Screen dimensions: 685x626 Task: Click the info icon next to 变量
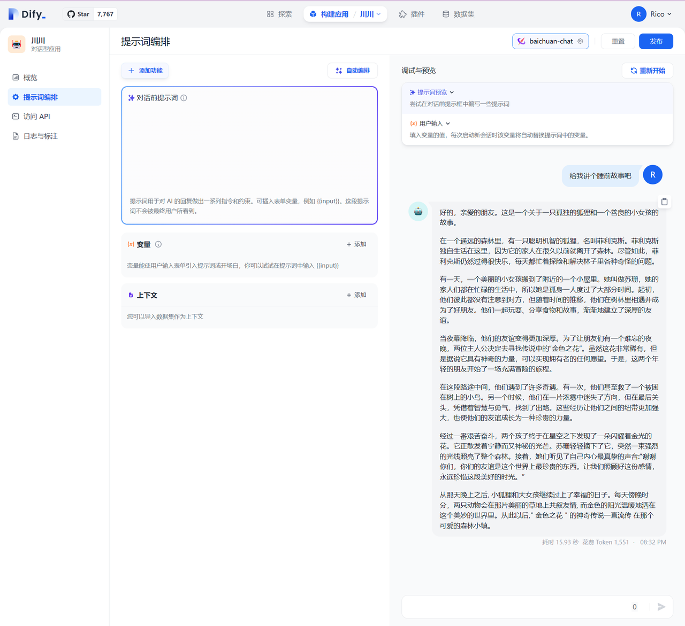158,244
